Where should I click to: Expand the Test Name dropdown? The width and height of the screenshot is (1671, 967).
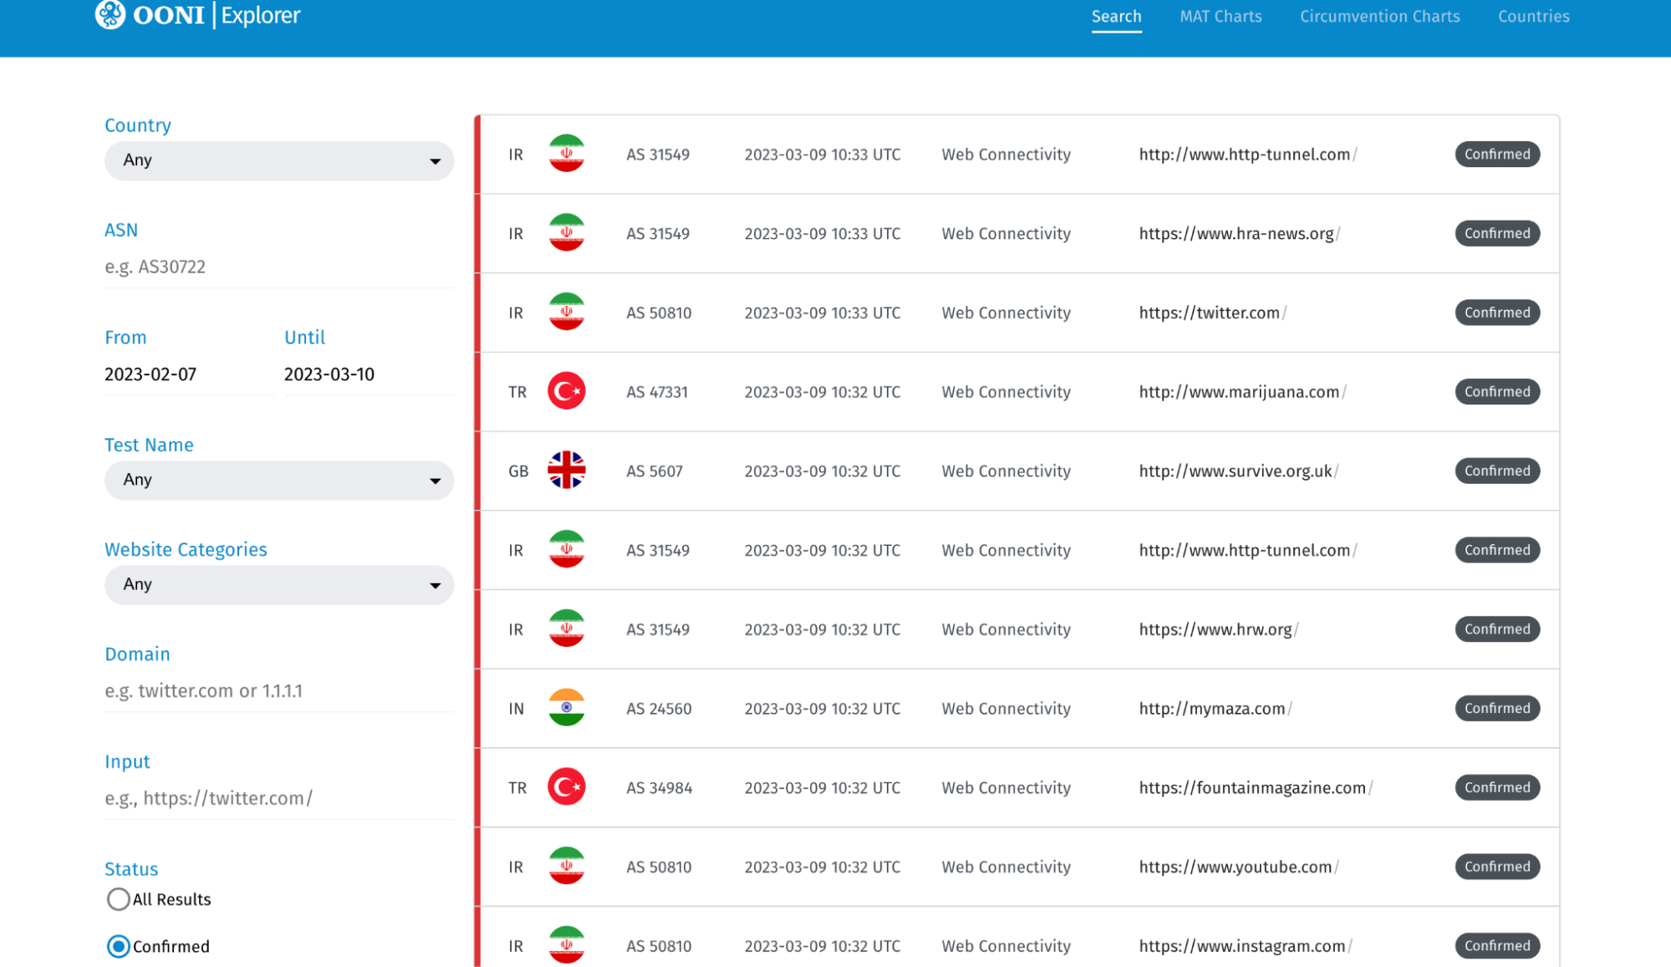tap(278, 480)
